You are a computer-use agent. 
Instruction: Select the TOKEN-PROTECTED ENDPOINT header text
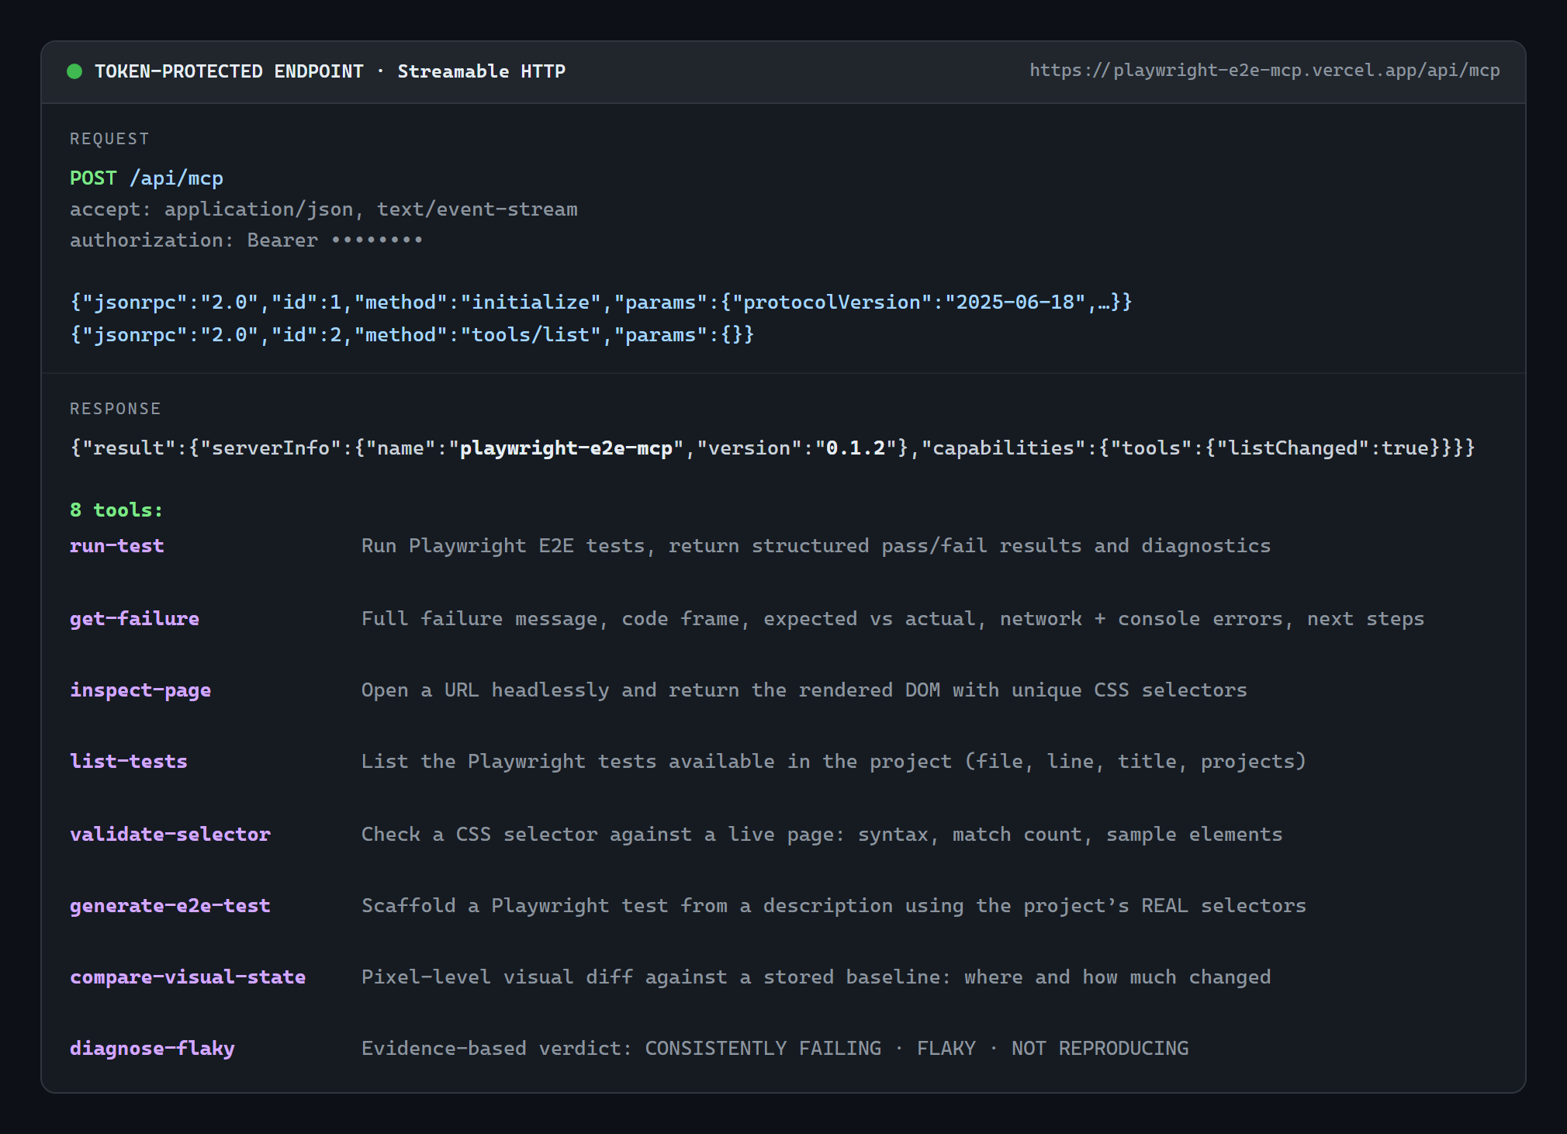(x=229, y=71)
